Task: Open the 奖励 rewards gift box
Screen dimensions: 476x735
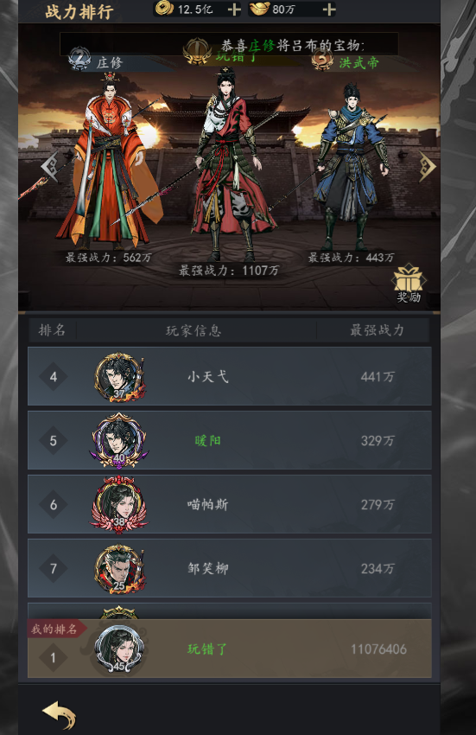Action: coord(409,283)
